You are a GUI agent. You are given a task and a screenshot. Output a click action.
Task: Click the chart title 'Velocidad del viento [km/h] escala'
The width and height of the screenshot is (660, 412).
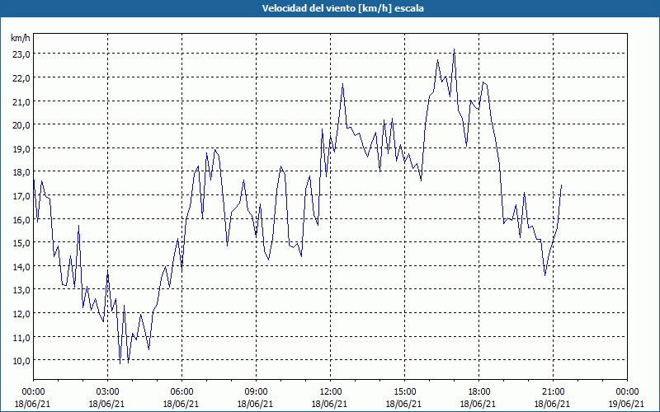(x=342, y=8)
